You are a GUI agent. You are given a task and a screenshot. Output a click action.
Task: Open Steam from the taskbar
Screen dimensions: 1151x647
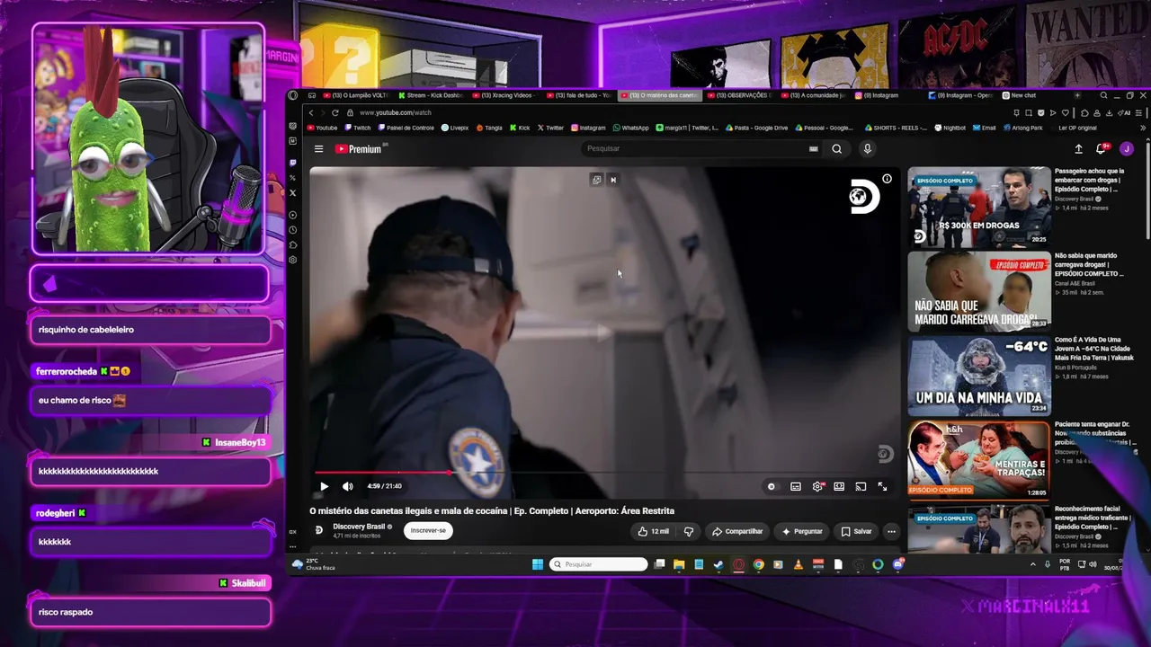(718, 564)
